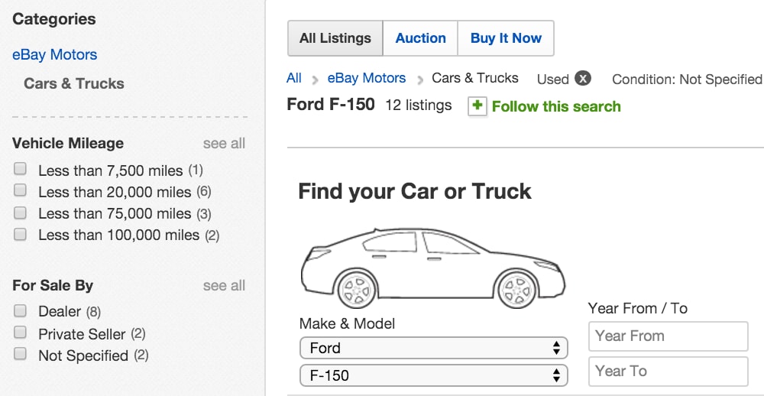Image resolution: width=764 pixels, height=396 pixels.
Task: Check Less than 20,000 miles
Action: 20,190
